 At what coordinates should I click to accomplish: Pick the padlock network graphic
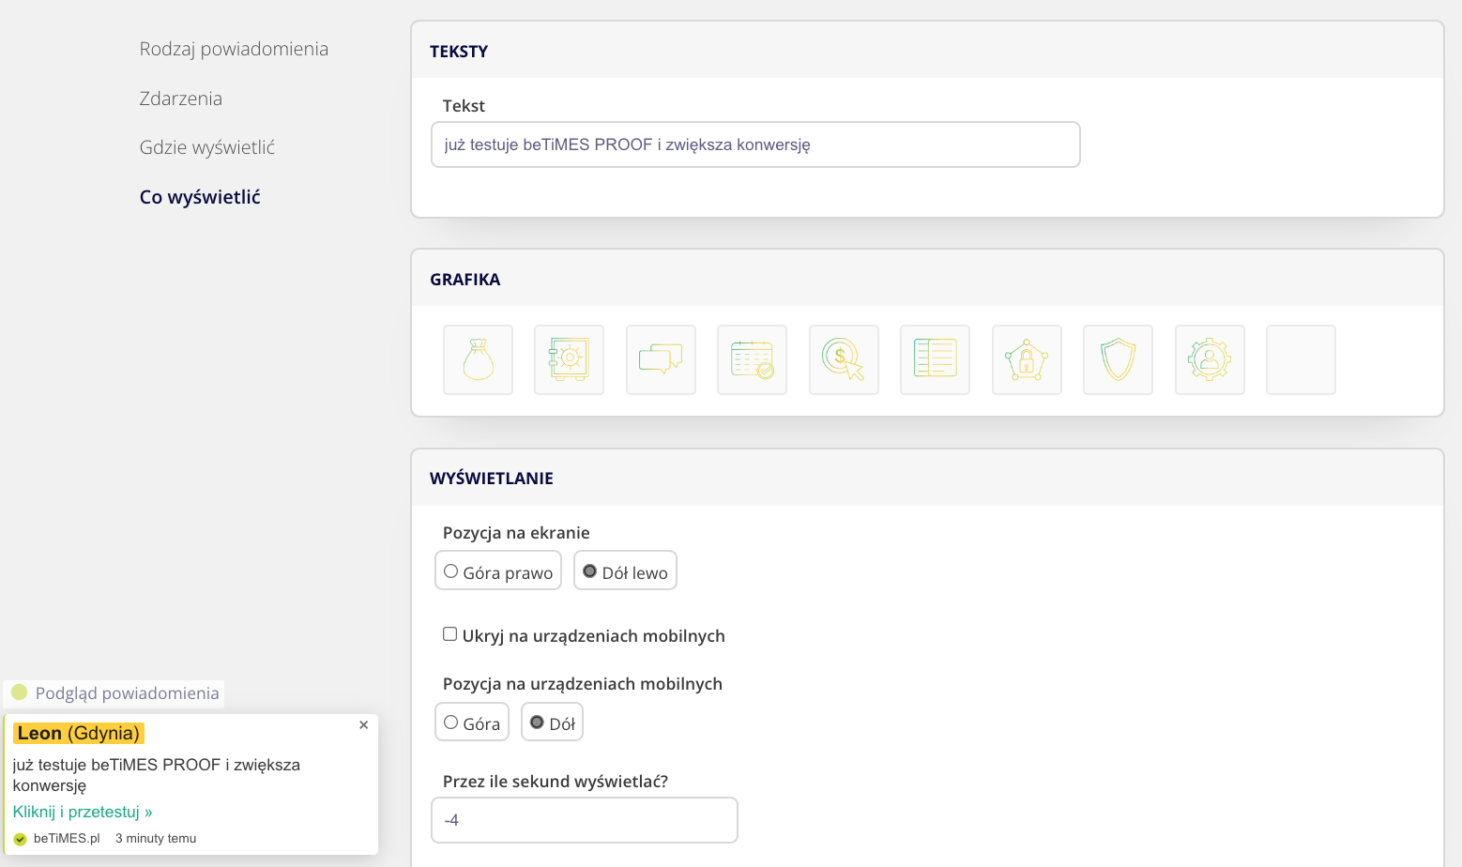(1027, 360)
